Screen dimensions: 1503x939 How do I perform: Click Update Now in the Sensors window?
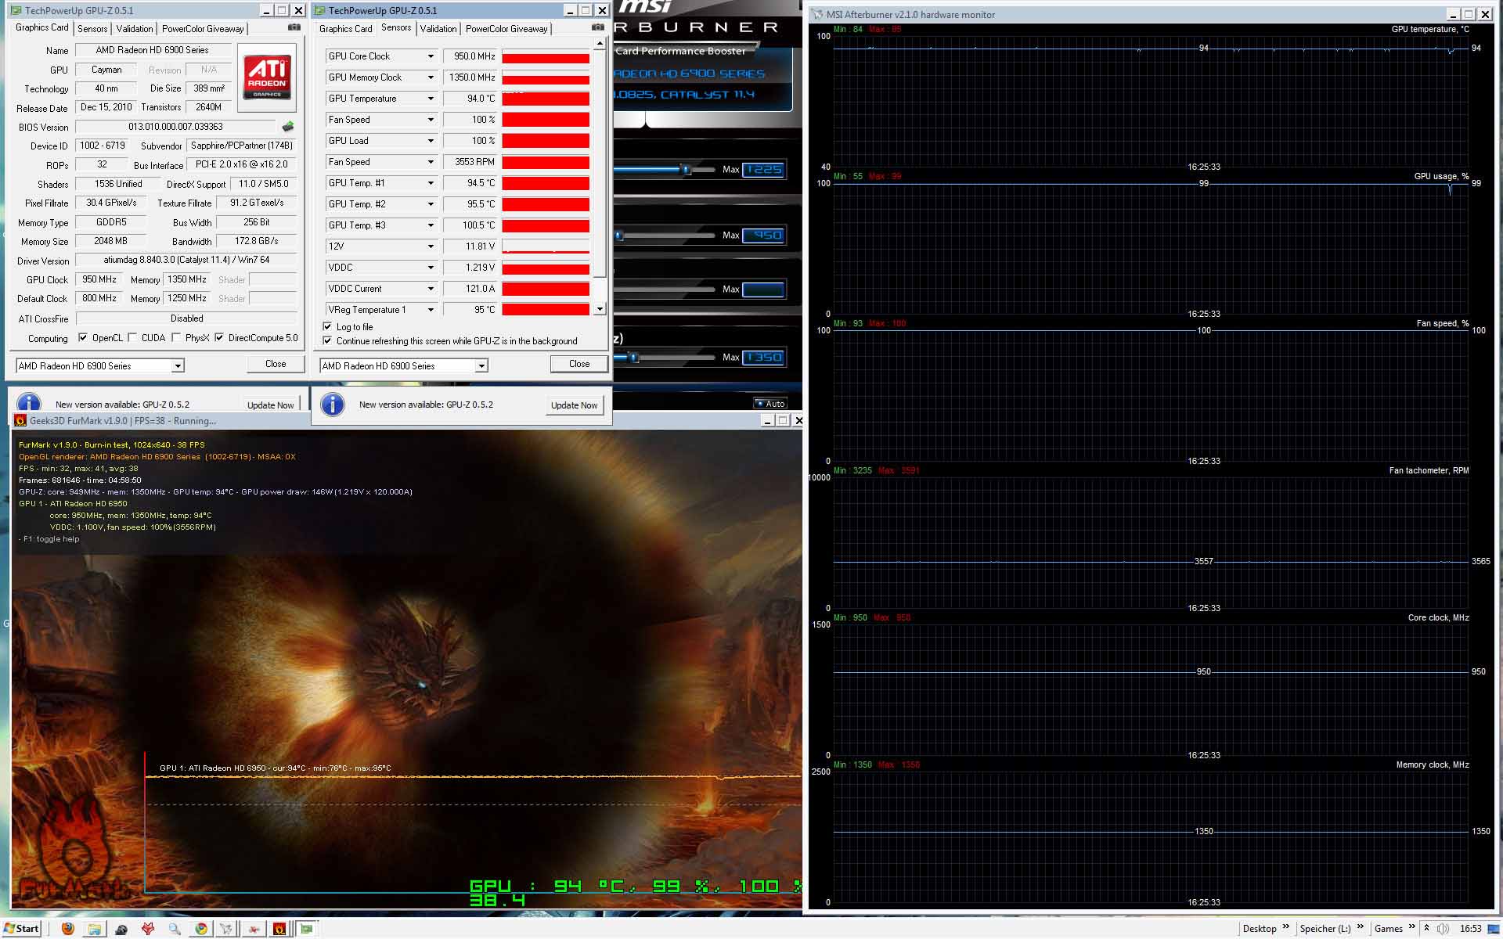[574, 405]
